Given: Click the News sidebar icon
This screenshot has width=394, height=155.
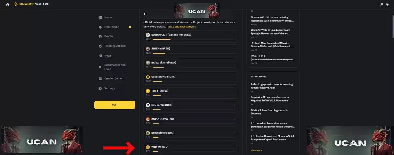Looking at the screenshot, I should [100, 56].
